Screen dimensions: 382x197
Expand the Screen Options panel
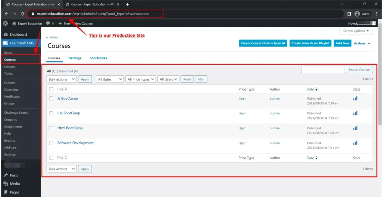356,31
